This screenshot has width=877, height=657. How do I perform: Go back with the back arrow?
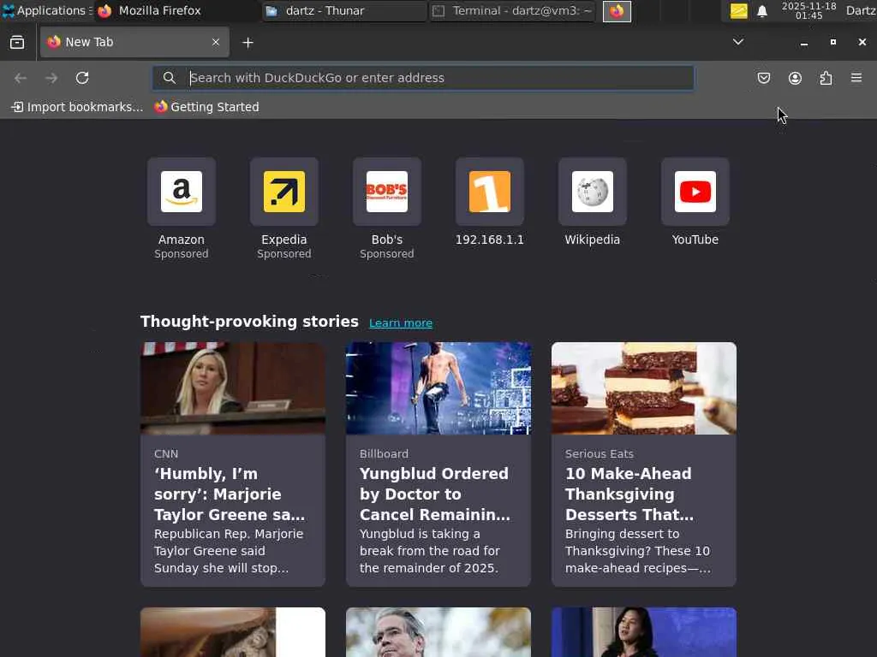click(21, 78)
